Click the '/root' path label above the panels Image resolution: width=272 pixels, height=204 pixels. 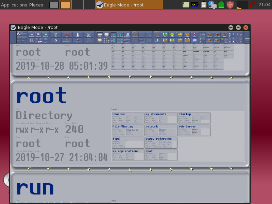tap(114, 109)
